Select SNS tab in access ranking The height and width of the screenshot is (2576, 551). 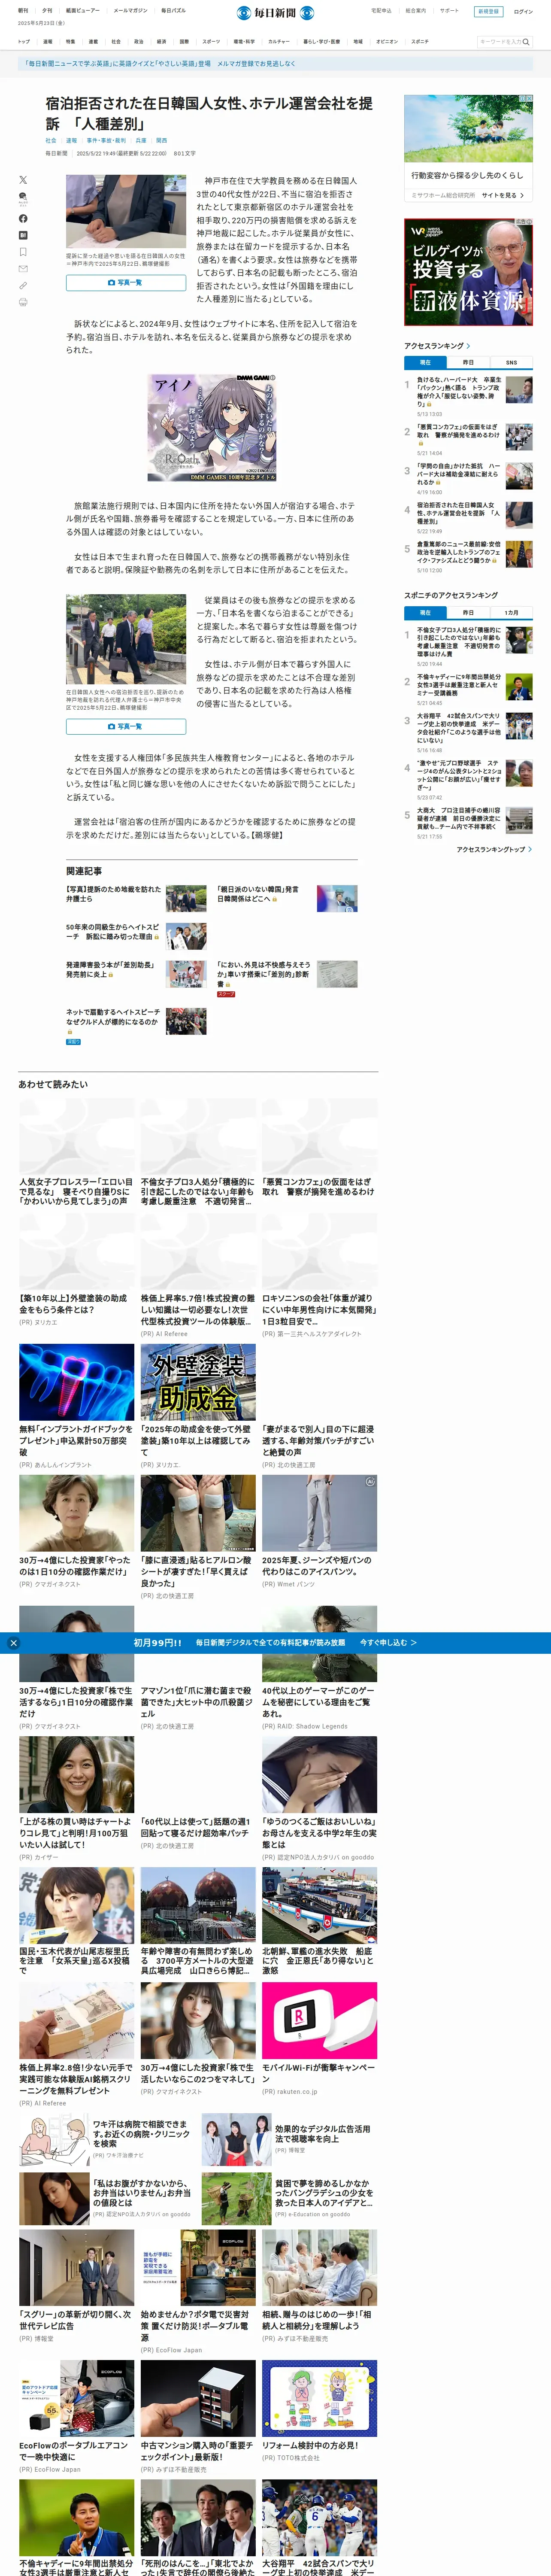511,362
